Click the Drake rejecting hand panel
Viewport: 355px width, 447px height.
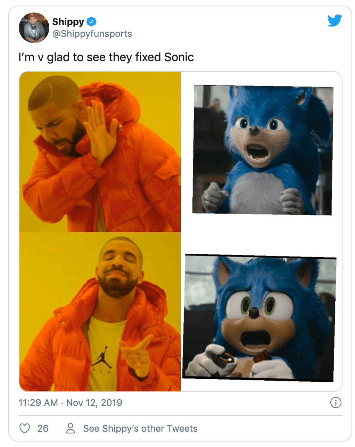click(100, 152)
